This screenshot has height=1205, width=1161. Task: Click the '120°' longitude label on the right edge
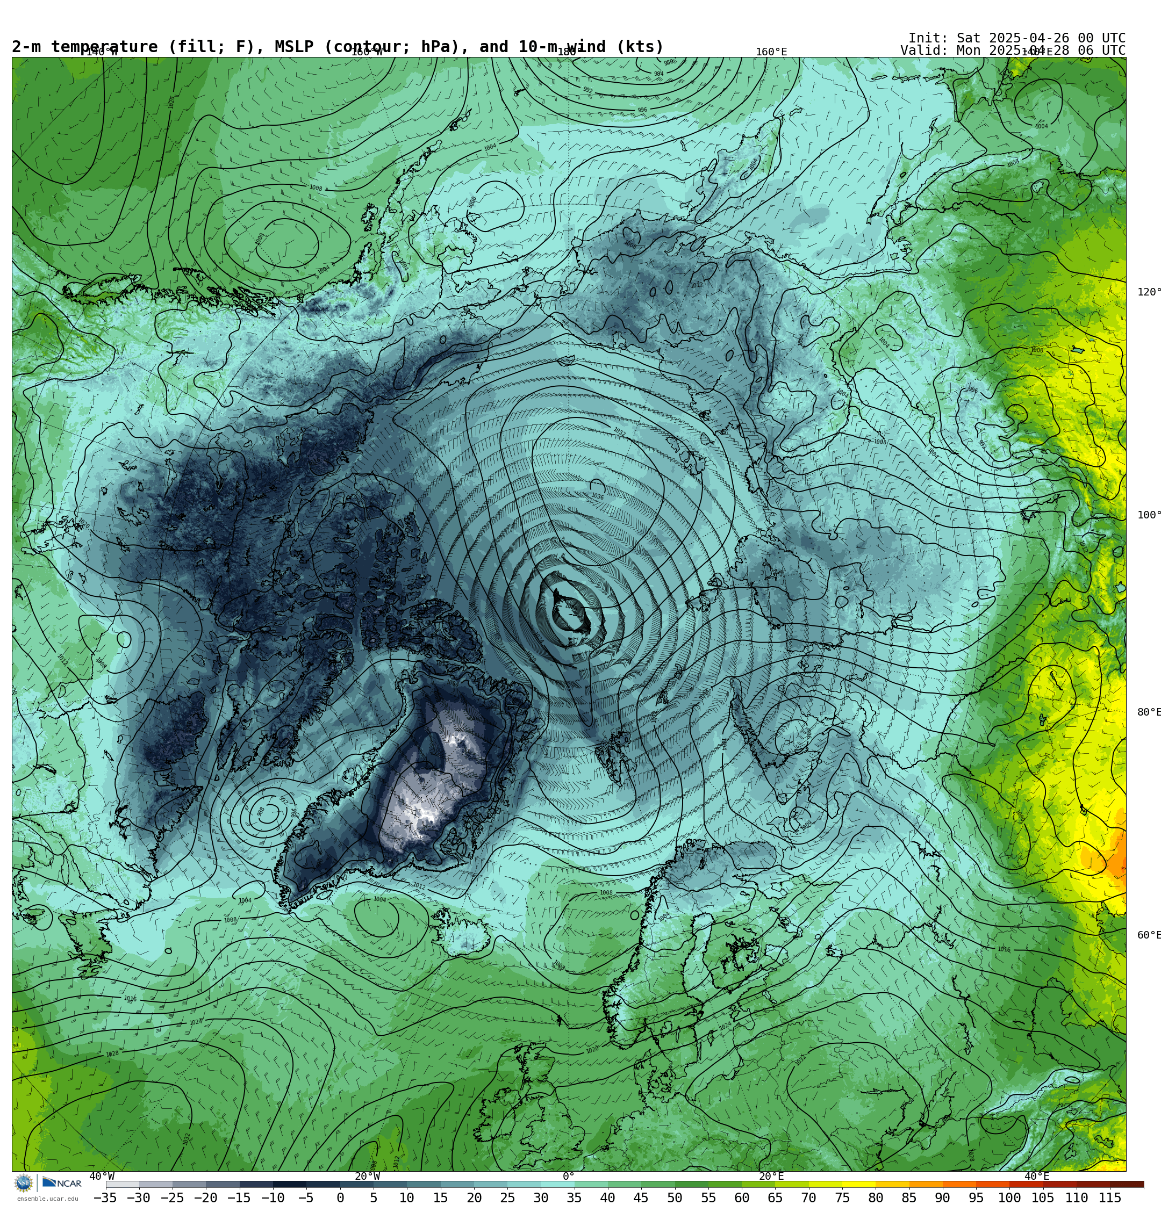(1149, 292)
